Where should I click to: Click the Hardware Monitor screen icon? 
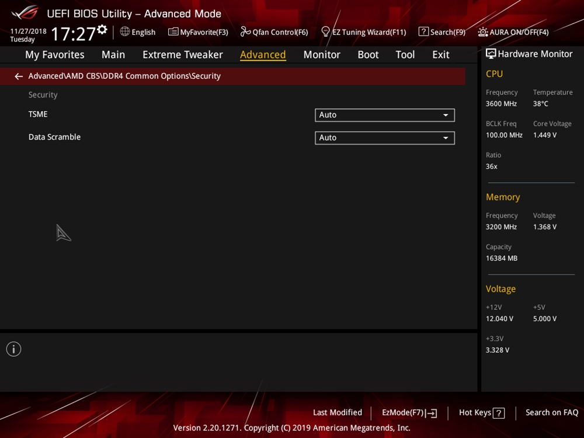(x=491, y=54)
